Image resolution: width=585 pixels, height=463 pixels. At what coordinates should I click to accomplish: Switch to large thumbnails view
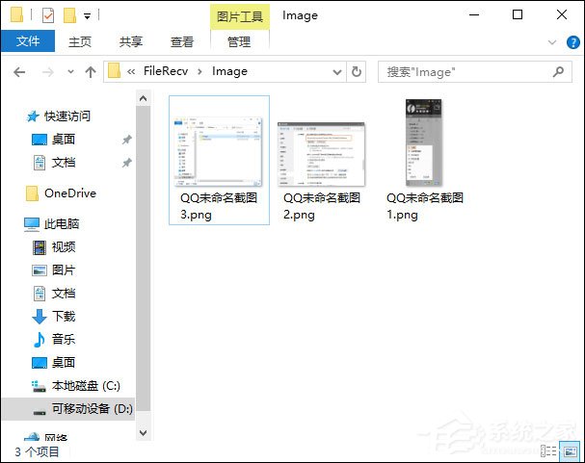tap(569, 450)
